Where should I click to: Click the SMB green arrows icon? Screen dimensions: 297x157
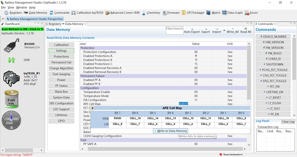coord(11,60)
